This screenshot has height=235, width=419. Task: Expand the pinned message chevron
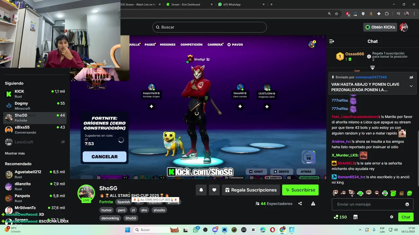pos(411,86)
